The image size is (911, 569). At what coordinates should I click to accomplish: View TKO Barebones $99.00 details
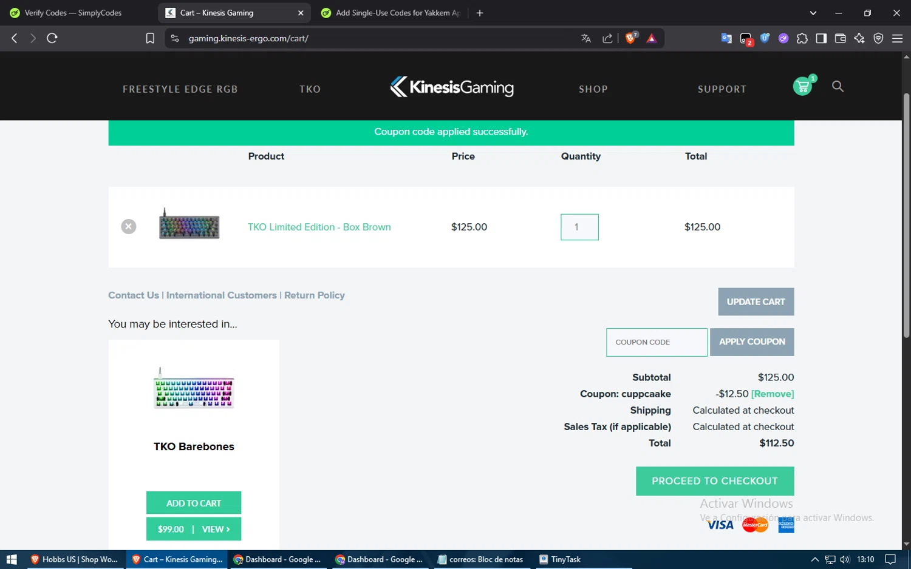pos(194,529)
